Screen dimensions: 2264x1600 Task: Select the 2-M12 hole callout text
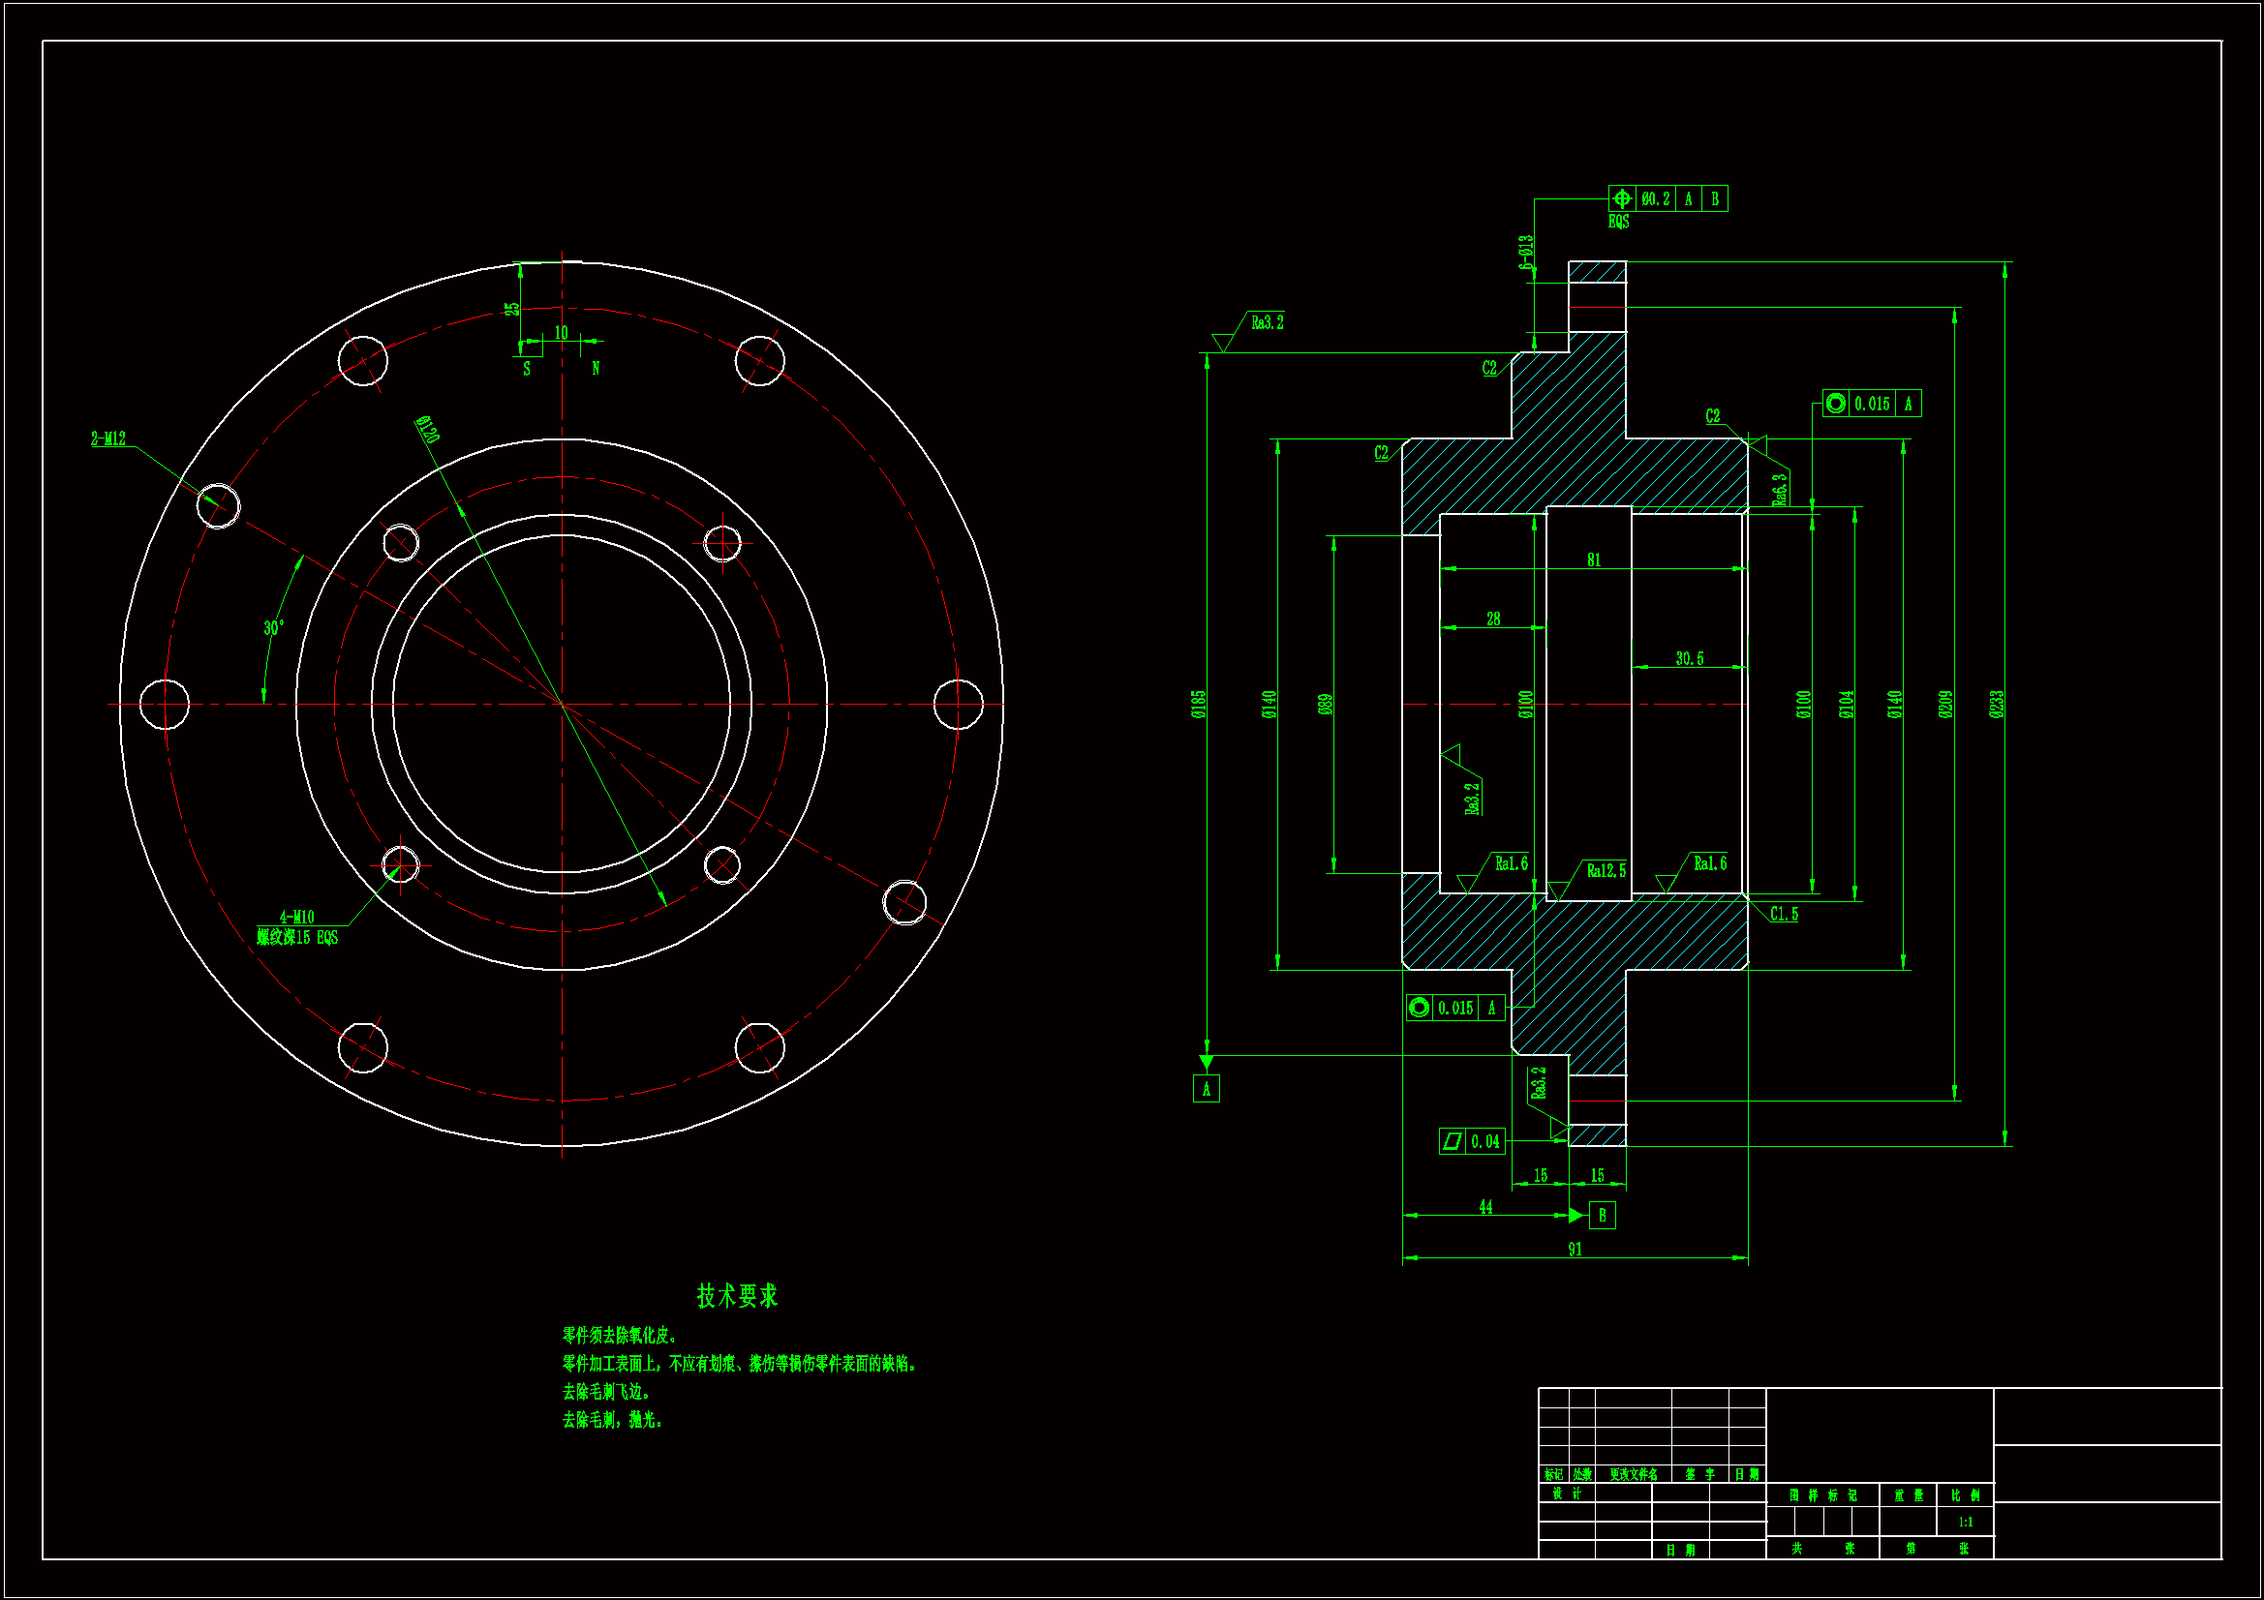click(108, 438)
